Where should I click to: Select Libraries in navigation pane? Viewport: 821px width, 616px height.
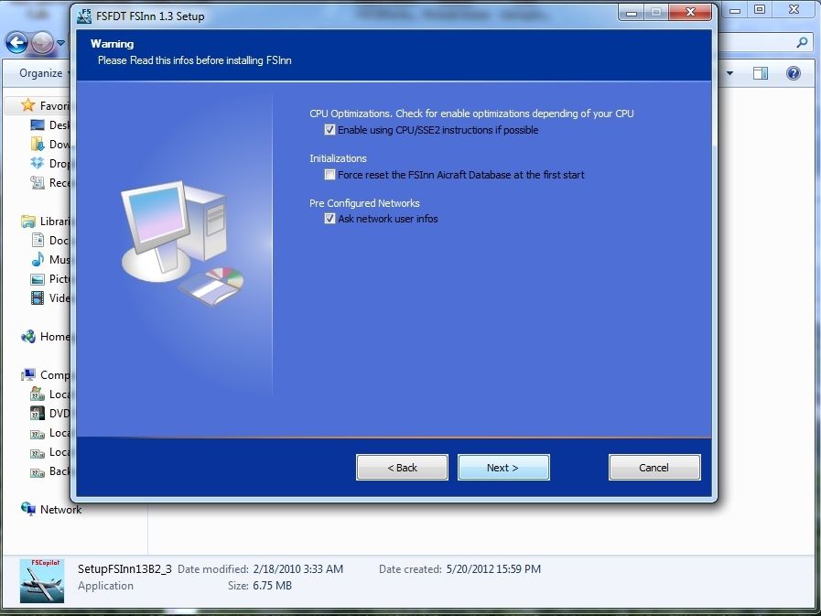pyautogui.click(x=45, y=222)
